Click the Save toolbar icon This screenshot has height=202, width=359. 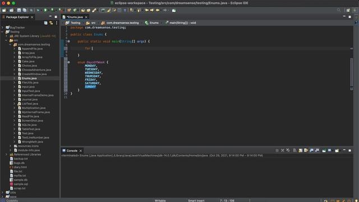(19, 10)
